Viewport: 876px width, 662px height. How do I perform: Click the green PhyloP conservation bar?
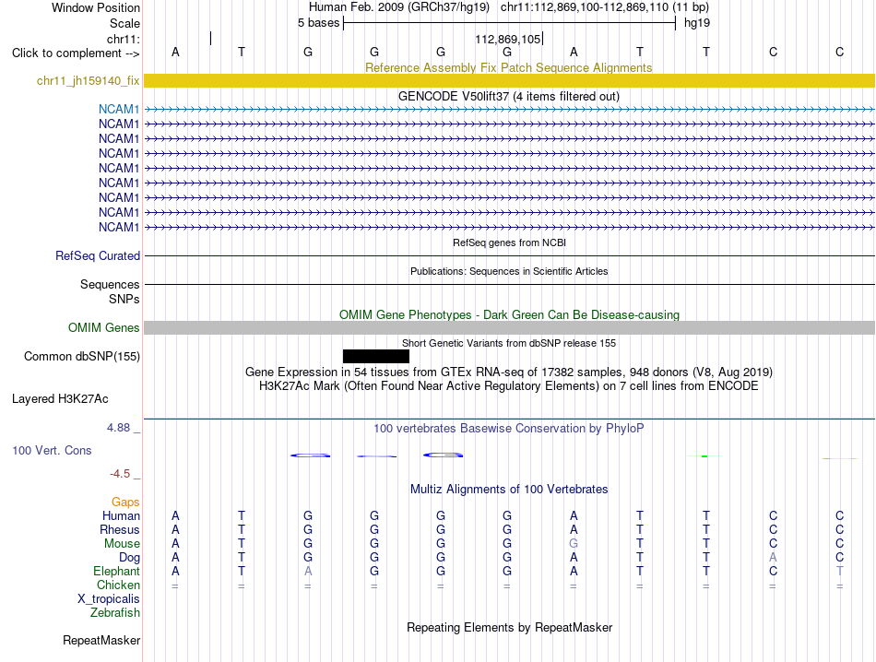coord(704,456)
